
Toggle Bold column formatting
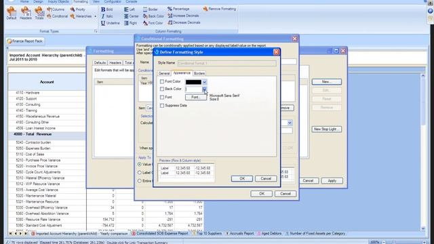click(107, 9)
